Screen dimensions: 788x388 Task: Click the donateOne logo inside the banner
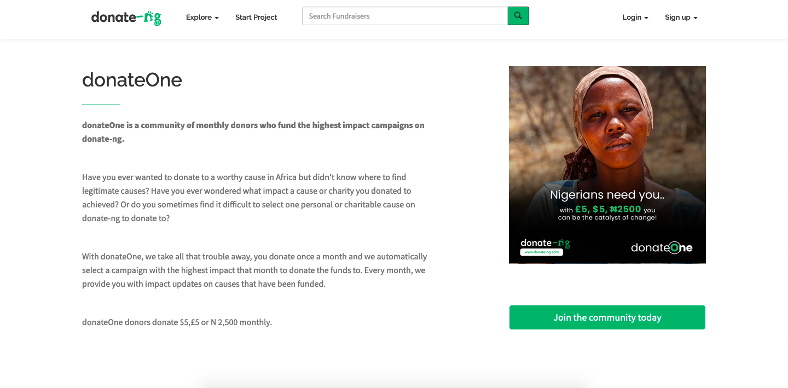(x=661, y=247)
